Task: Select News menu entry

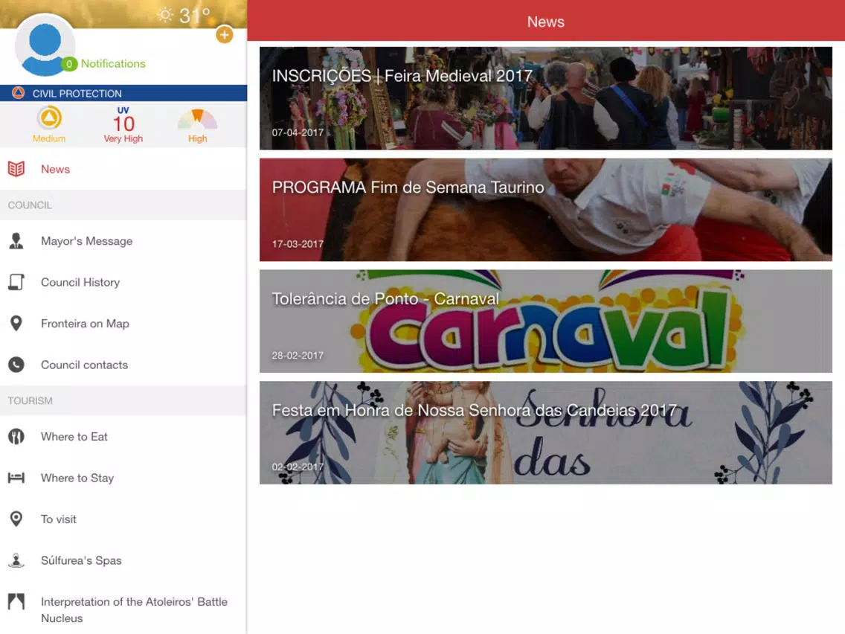Action: coord(123,169)
